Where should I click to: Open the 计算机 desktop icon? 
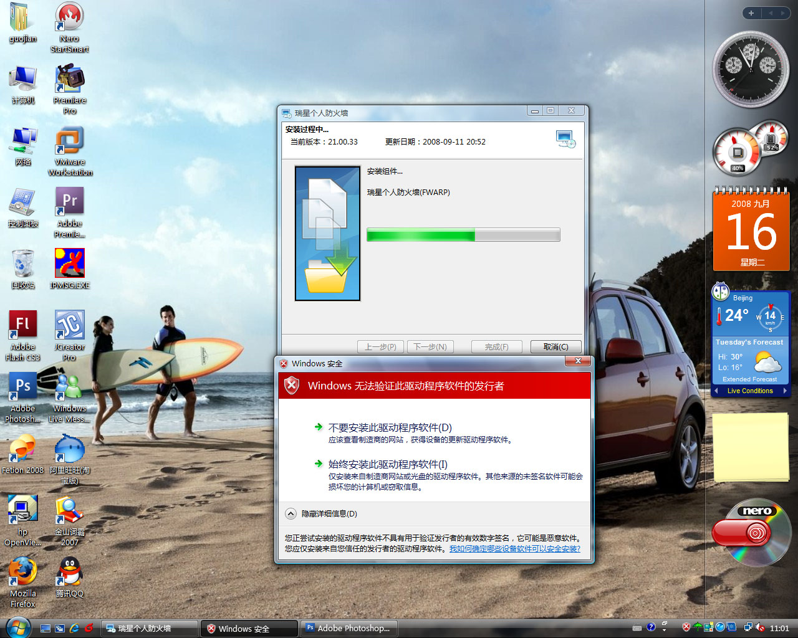pyautogui.click(x=23, y=84)
